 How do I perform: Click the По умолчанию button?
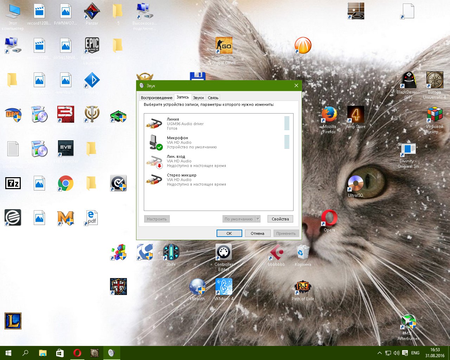239,219
